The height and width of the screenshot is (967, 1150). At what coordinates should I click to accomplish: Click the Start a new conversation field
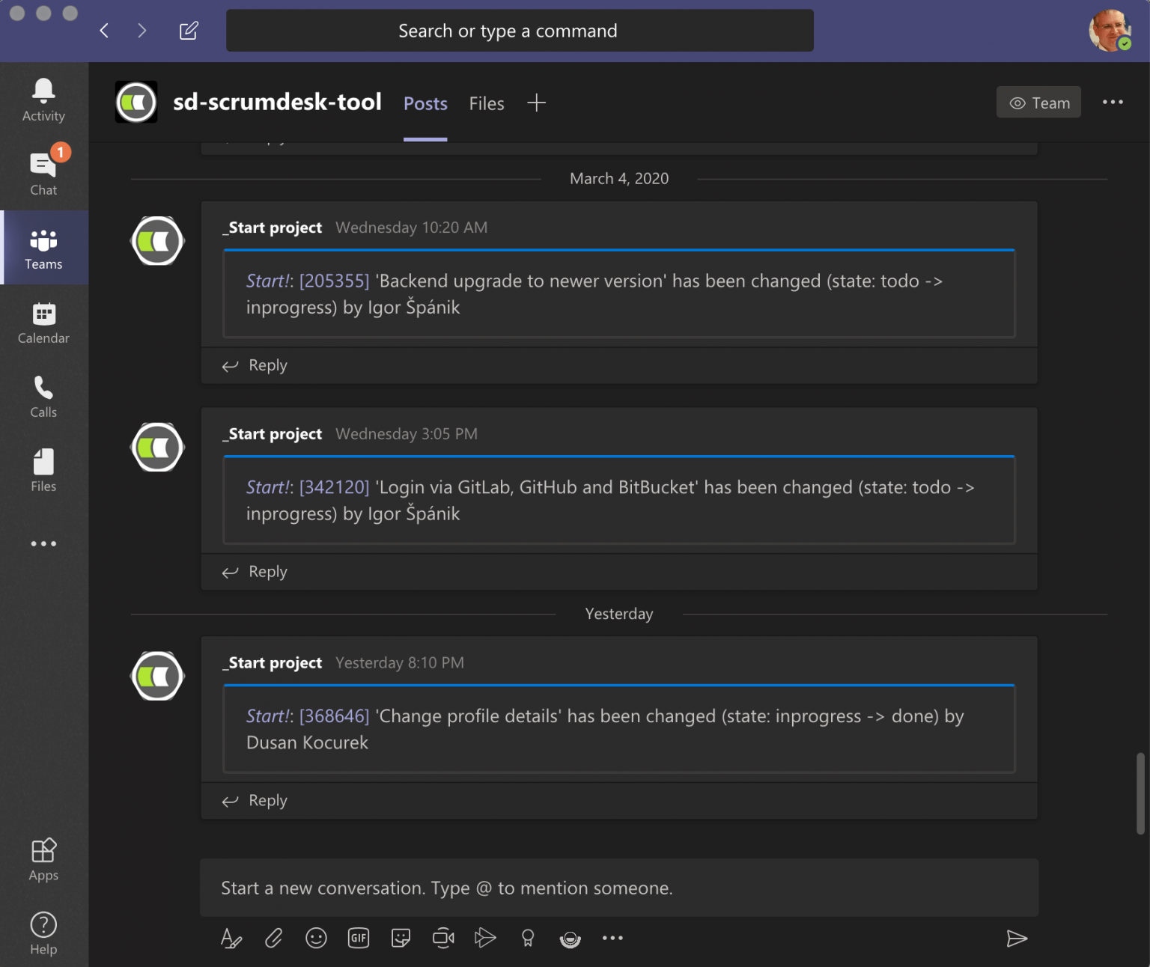click(618, 888)
